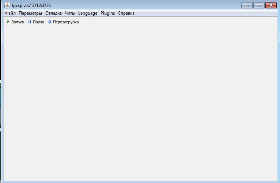This screenshot has height=183, width=280.
Task: Click the Java icon in title bar
Action: click(7, 5)
